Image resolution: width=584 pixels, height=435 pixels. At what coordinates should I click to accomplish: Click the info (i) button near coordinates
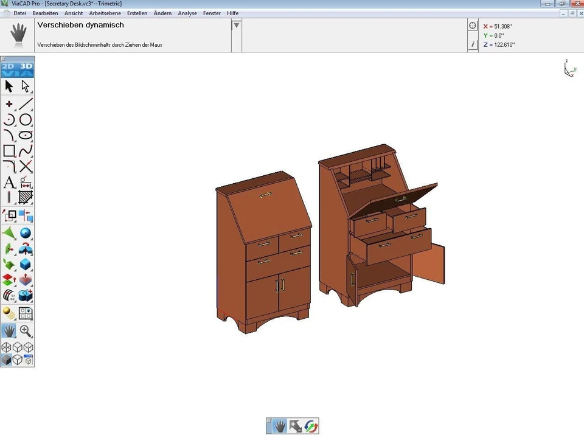(473, 44)
